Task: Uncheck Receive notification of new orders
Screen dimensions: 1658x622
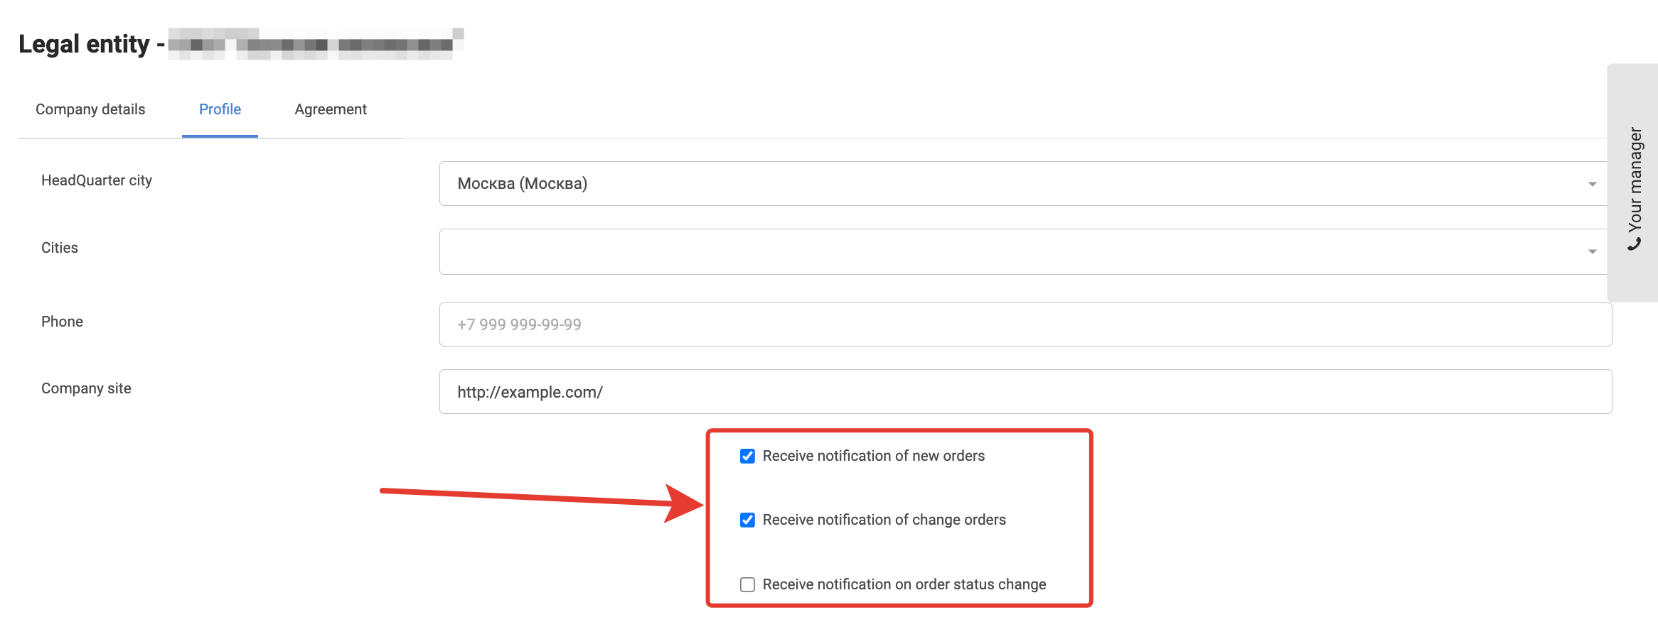Action: [747, 456]
